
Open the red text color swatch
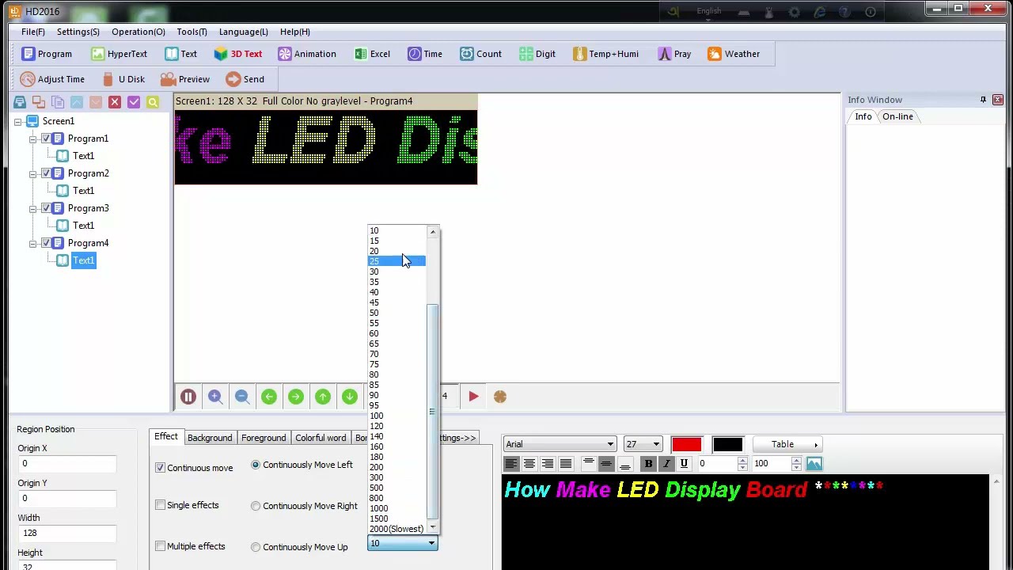coord(686,445)
